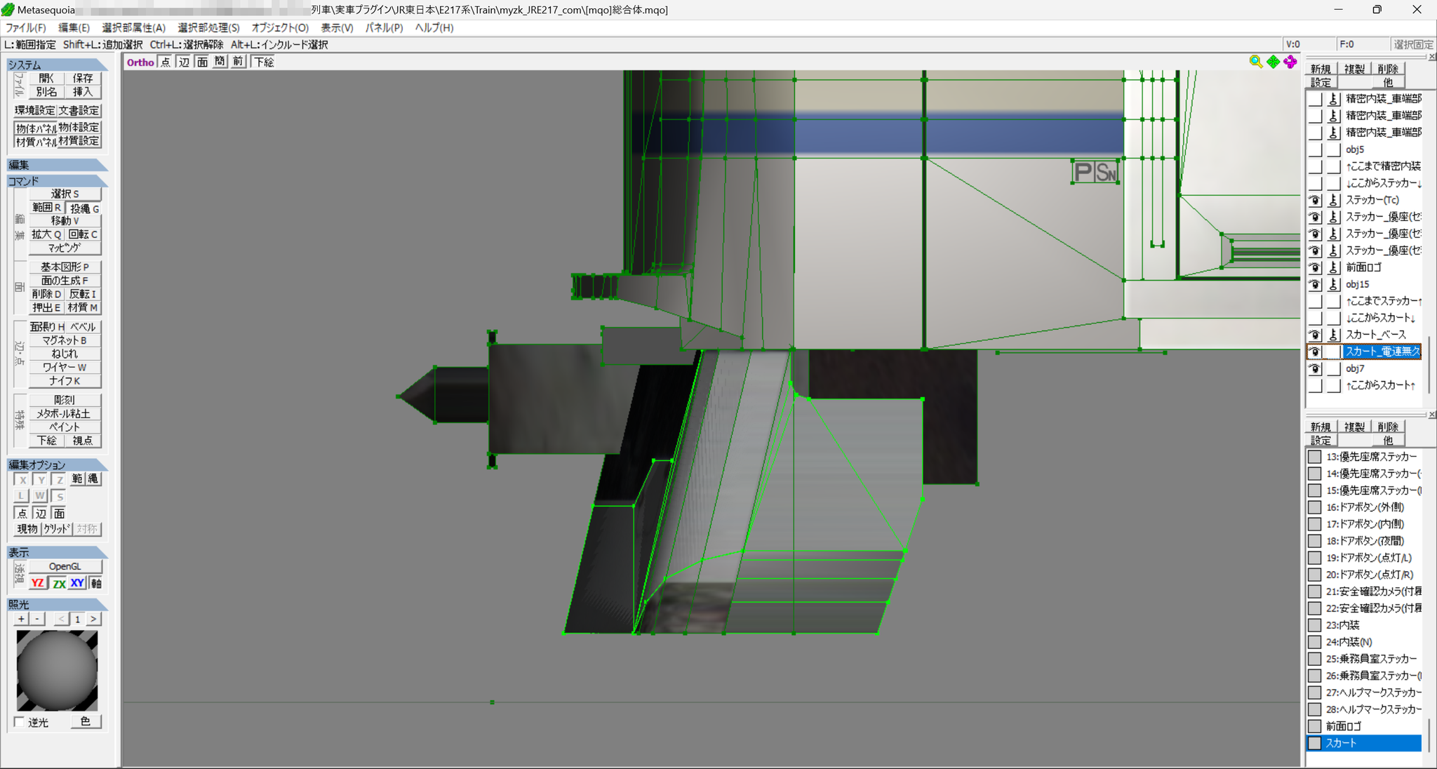The image size is (1437, 769).
Task: Toggle 面 face editing option
Action: click(59, 514)
